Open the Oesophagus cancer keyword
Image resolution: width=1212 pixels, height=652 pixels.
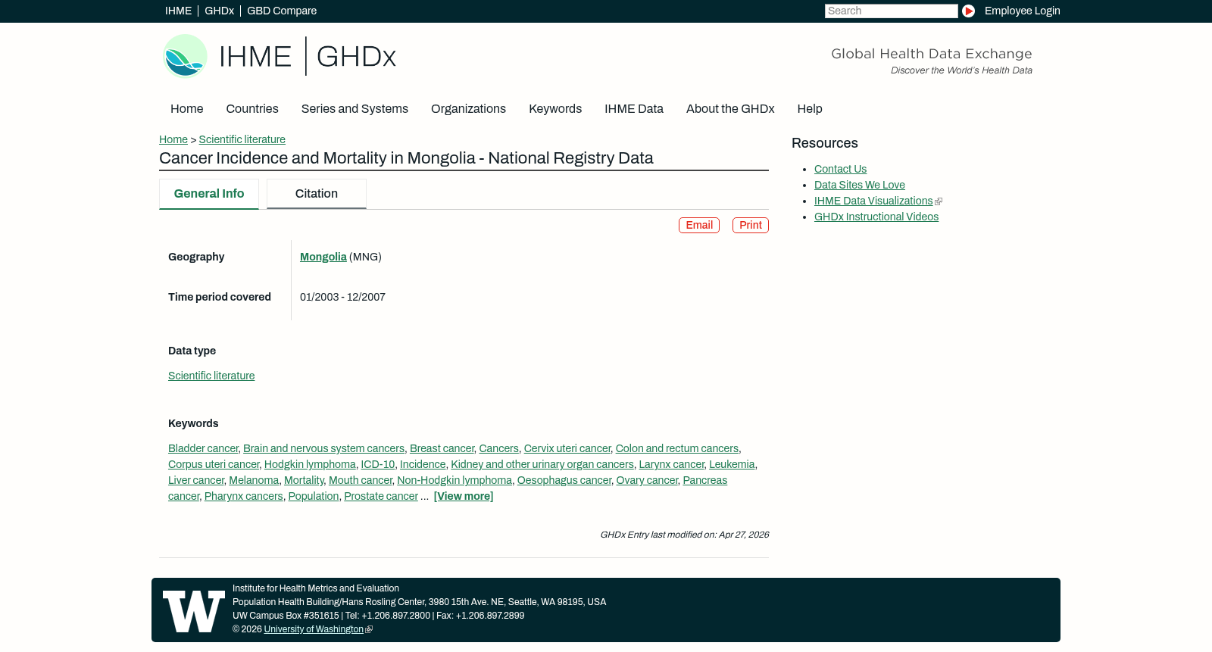coord(564,480)
